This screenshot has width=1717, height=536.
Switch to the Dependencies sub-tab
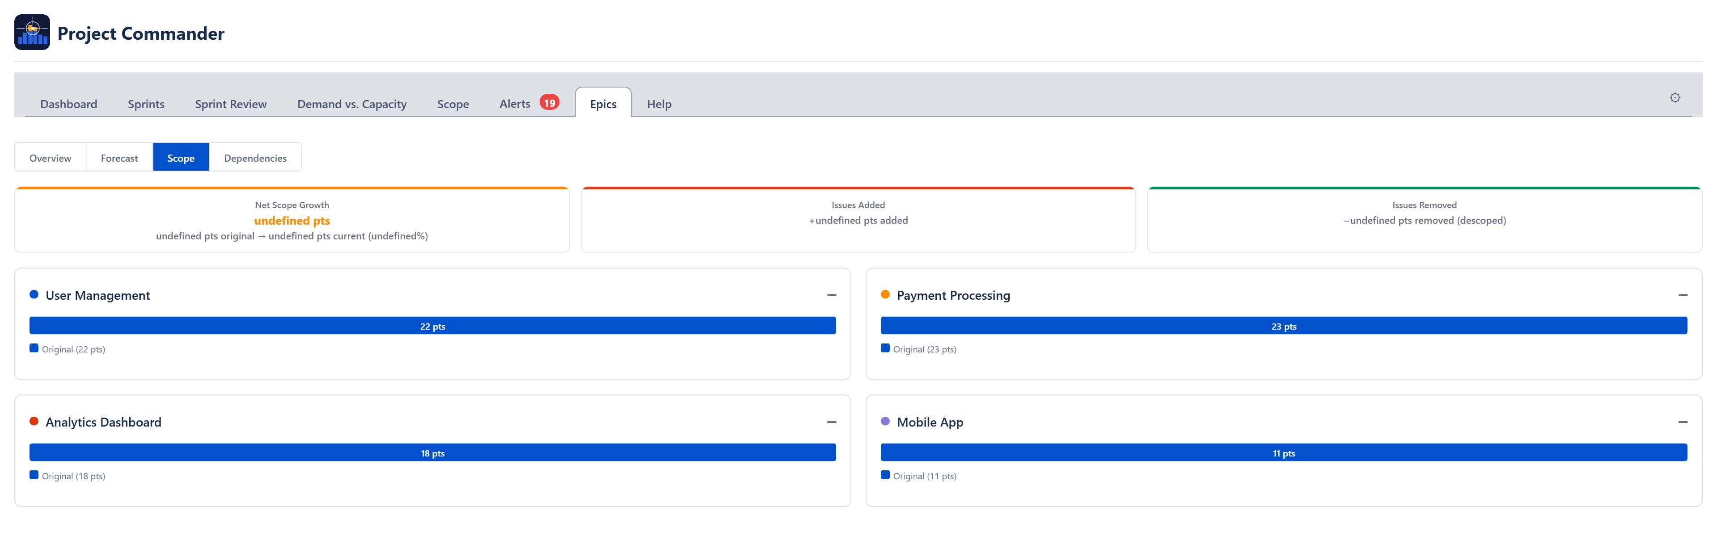coord(255,158)
